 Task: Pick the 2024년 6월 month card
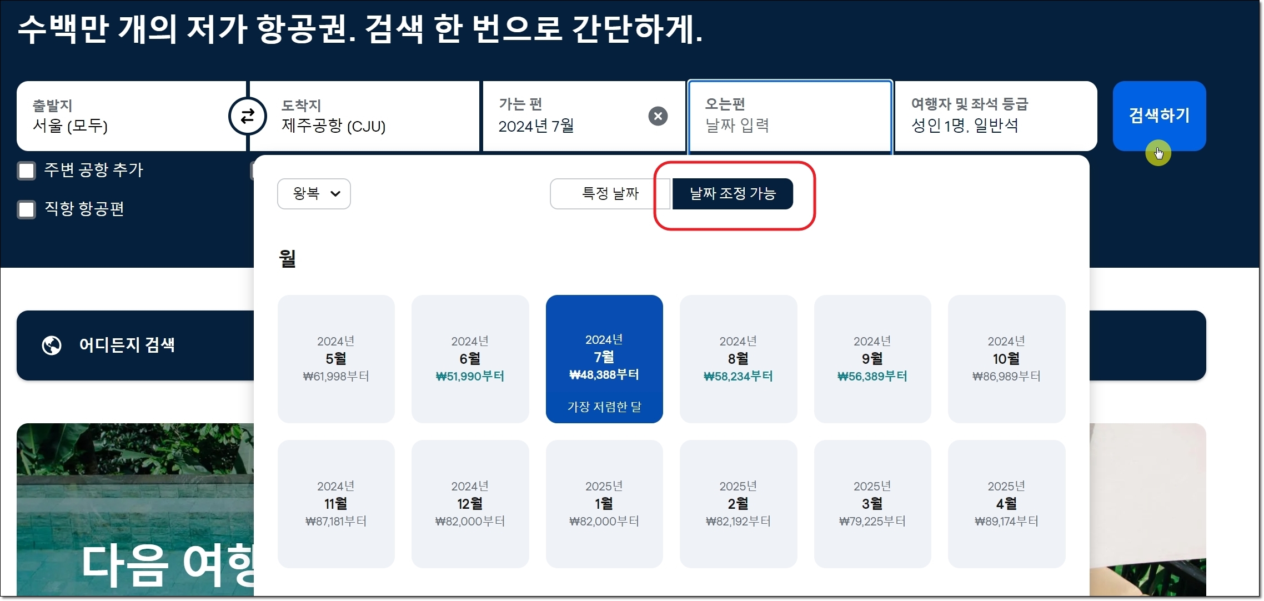pyautogui.click(x=470, y=359)
